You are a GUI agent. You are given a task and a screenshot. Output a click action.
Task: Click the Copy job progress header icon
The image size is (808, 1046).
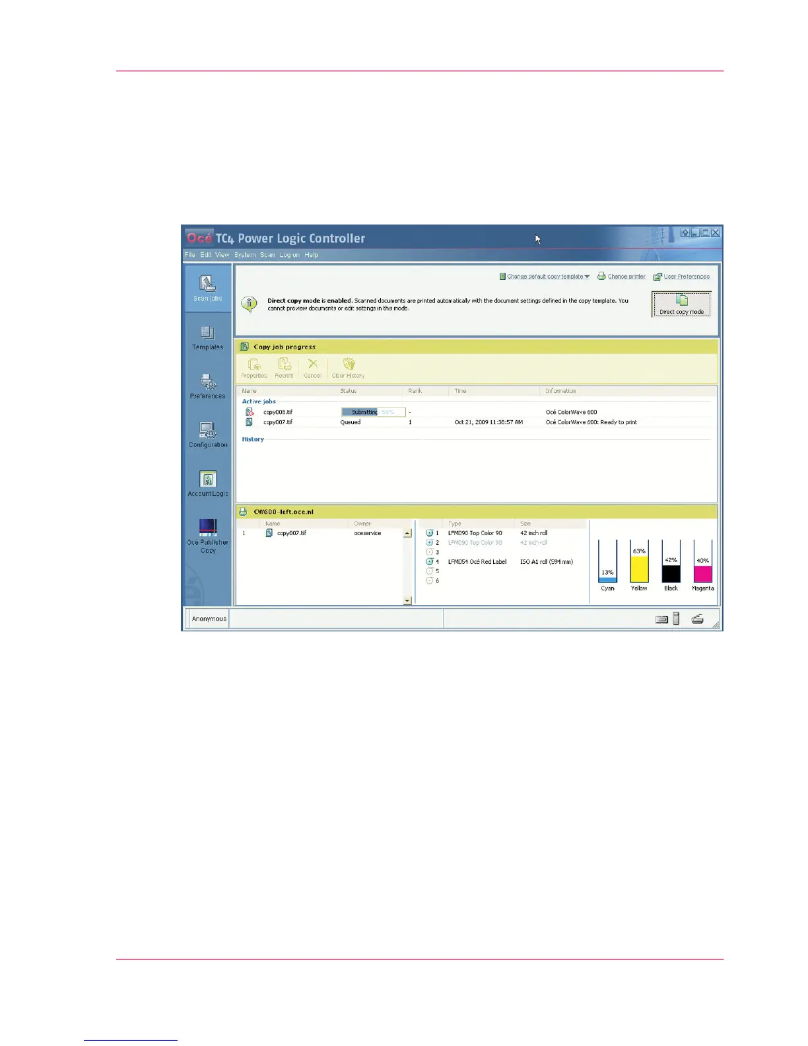tap(244, 347)
